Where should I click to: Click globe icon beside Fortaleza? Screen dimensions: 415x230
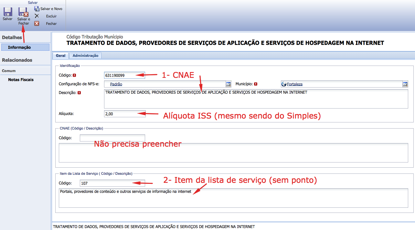[x=284, y=84]
